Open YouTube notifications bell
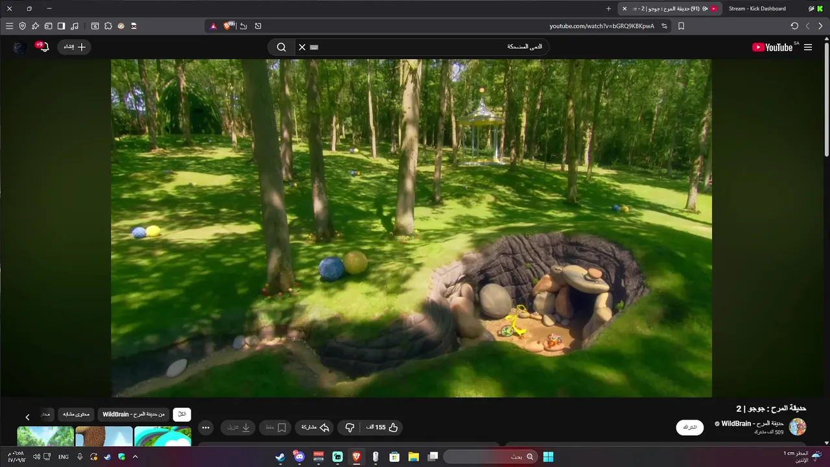The height and width of the screenshot is (467, 830). (x=44, y=47)
